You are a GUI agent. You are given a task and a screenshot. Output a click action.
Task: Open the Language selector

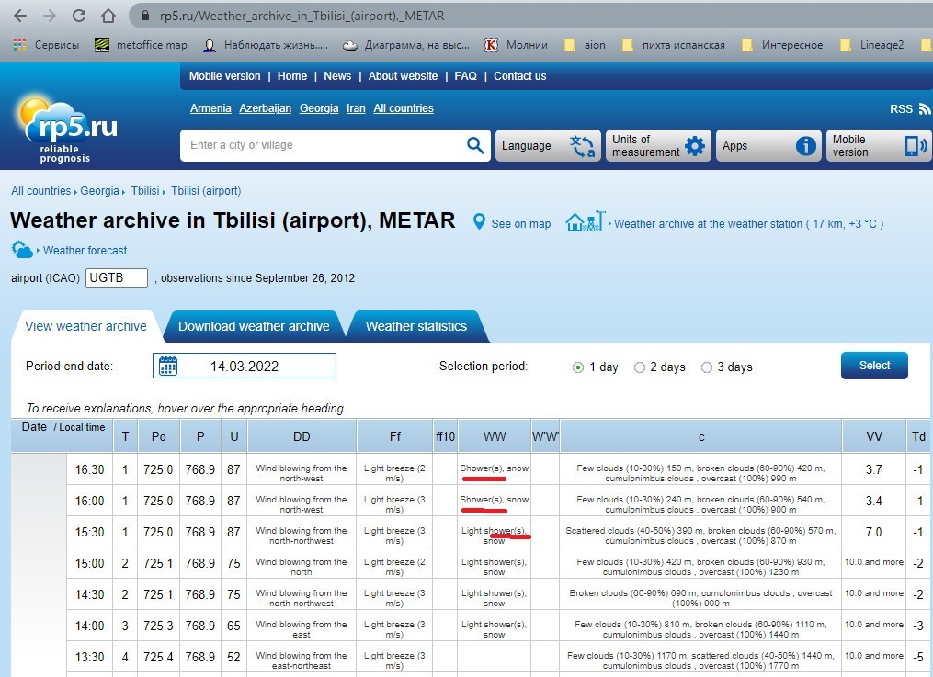tap(548, 146)
